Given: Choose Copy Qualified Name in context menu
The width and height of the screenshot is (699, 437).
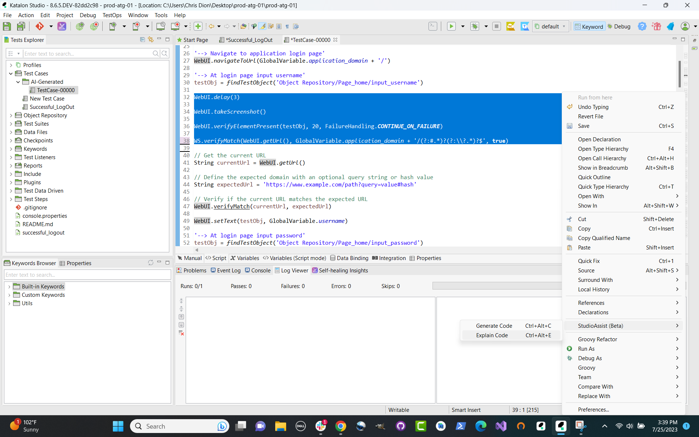Looking at the screenshot, I should tap(623, 238).
